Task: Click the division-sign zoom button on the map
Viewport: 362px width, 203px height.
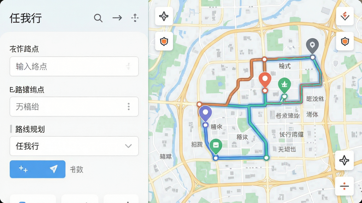Action: click(344, 186)
